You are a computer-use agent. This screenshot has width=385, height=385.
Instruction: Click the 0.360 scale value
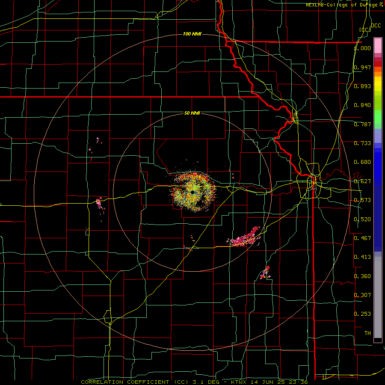(x=362, y=276)
